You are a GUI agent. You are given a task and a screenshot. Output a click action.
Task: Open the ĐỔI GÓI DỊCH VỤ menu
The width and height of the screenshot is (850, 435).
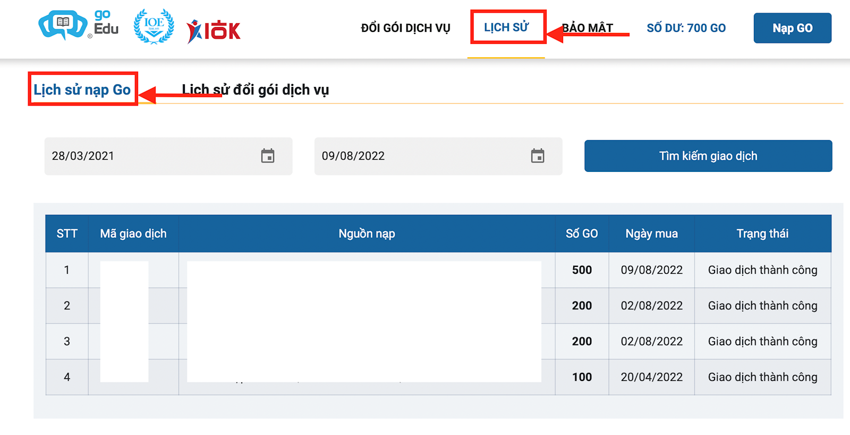pyautogui.click(x=405, y=28)
